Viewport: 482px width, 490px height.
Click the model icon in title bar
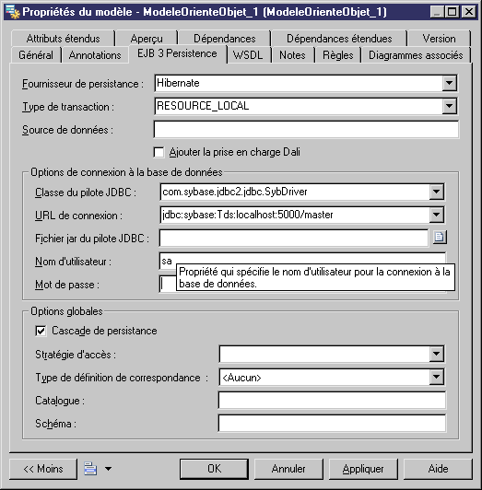point(13,12)
